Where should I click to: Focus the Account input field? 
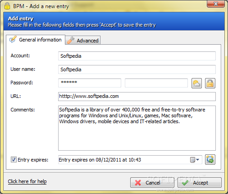click(137, 56)
